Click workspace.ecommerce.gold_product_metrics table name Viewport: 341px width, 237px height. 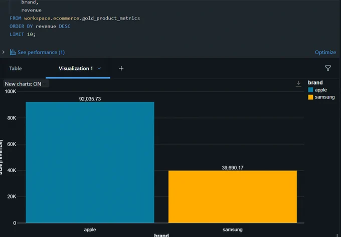point(82,18)
